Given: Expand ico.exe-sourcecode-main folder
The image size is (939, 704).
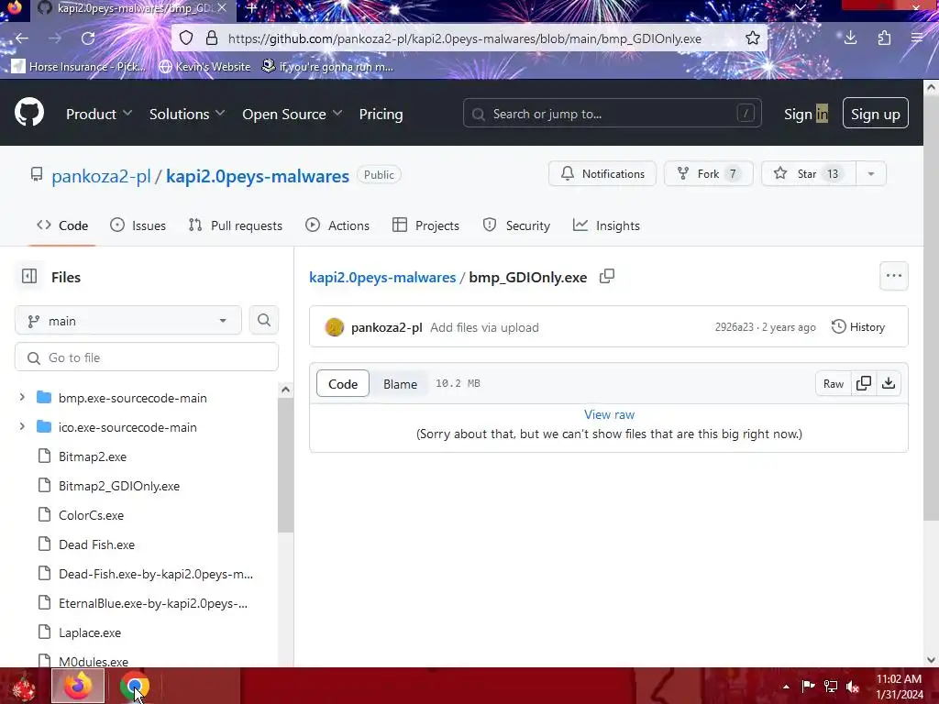Looking at the screenshot, I should pyautogui.click(x=22, y=426).
